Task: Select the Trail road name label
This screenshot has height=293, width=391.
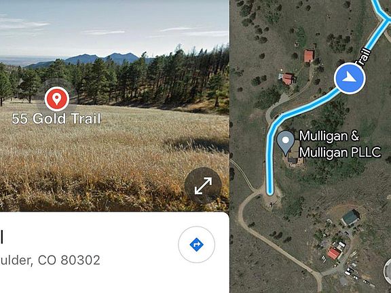Action: 364,58
